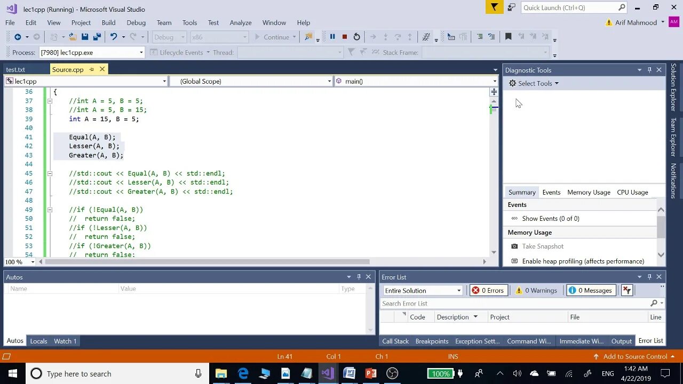Open the Tools menu
This screenshot has height=384, width=683.
[189, 22]
